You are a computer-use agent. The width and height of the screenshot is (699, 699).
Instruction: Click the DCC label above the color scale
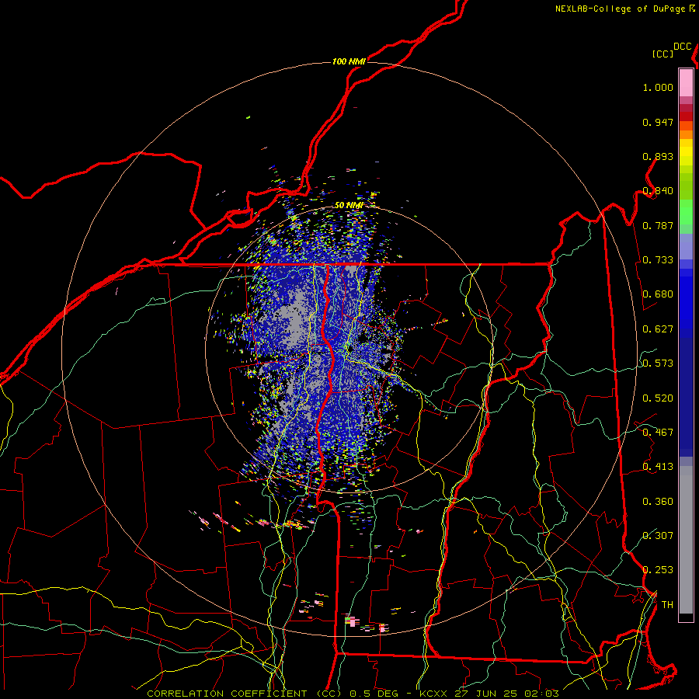(x=682, y=47)
